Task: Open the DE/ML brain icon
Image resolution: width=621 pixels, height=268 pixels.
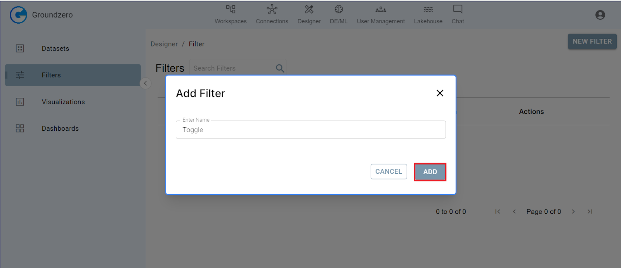Action: click(338, 9)
